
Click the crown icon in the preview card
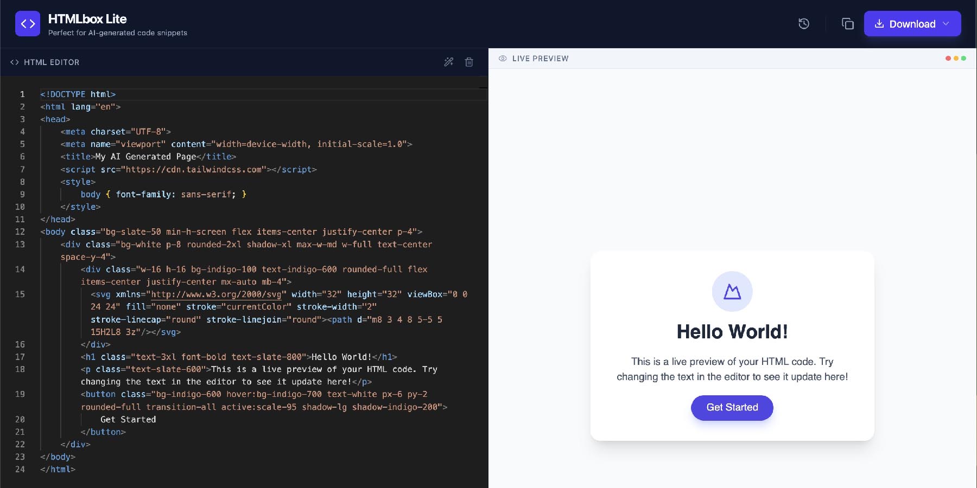[x=732, y=292]
